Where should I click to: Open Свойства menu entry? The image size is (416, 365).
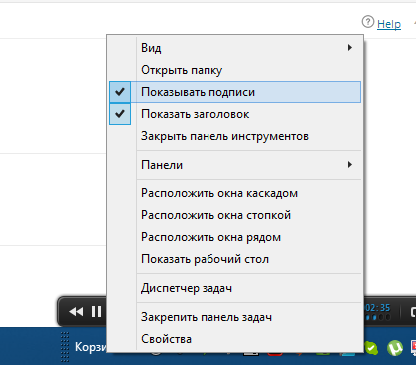point(234,339)
